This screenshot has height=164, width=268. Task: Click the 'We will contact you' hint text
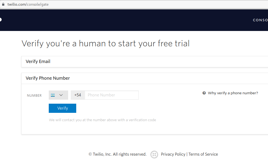coord(102,120)
